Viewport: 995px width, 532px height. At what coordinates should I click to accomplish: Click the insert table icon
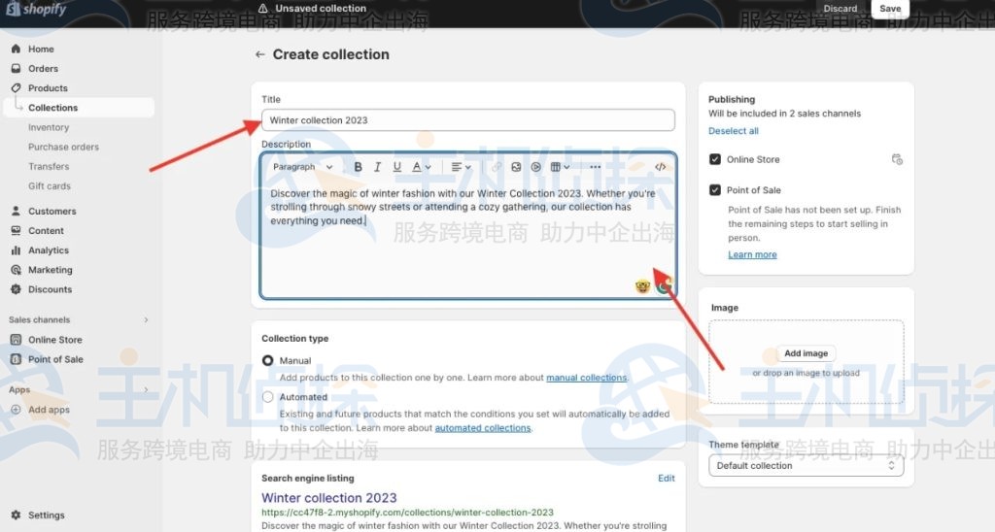point(555,167)
